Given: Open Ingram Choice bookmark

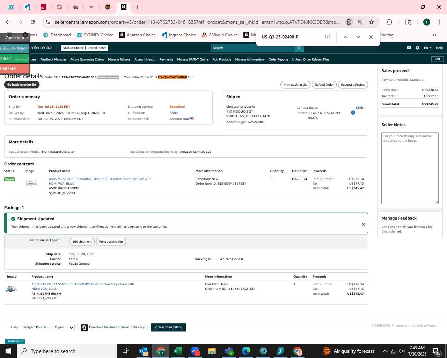Looking at the screenshot, I should 179,35.
